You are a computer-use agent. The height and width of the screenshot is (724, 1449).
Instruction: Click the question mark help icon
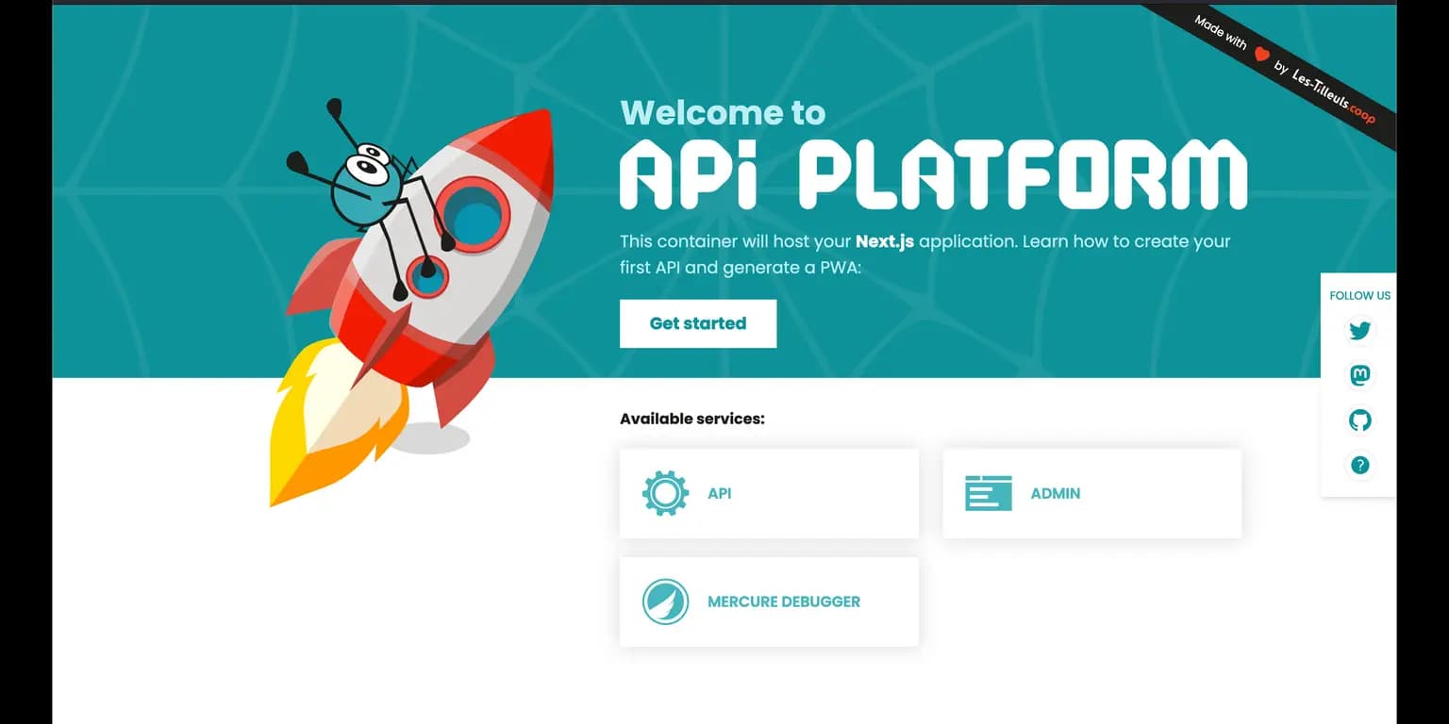1359,465
